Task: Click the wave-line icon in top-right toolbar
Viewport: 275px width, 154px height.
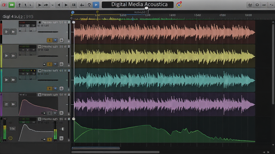Action: click(264, 5)
